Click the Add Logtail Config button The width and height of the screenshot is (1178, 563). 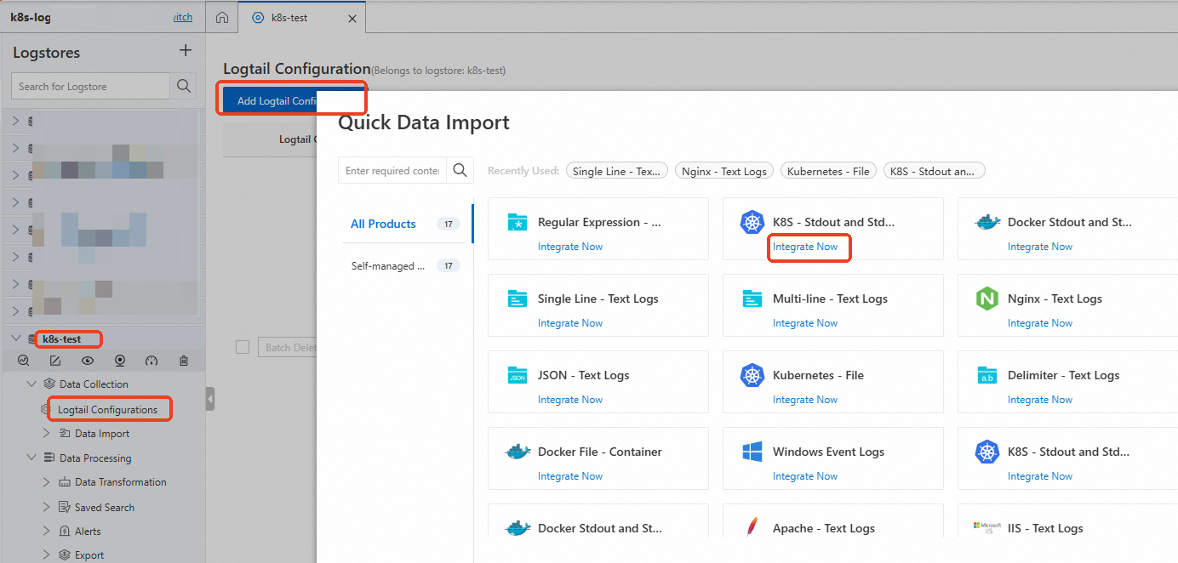pos(270,100)
